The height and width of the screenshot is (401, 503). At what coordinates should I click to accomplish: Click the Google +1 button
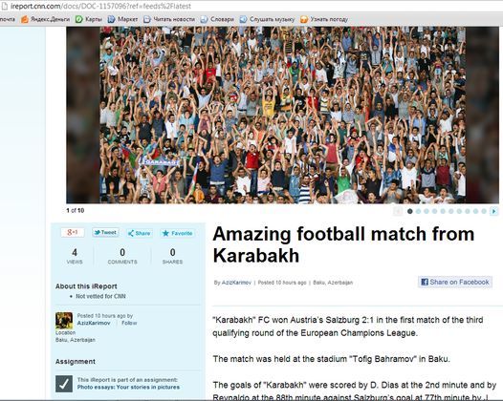click(x=73, y=232)
